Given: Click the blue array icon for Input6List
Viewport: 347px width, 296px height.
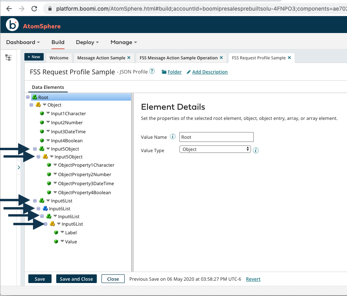Looking at the screenshot, I should click(x=45, y=208).
